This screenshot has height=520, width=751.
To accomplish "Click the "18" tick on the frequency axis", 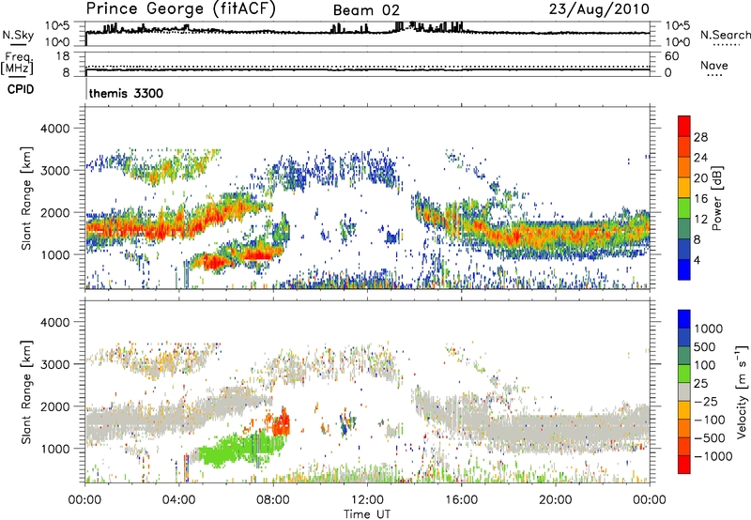I will (63, 56).
